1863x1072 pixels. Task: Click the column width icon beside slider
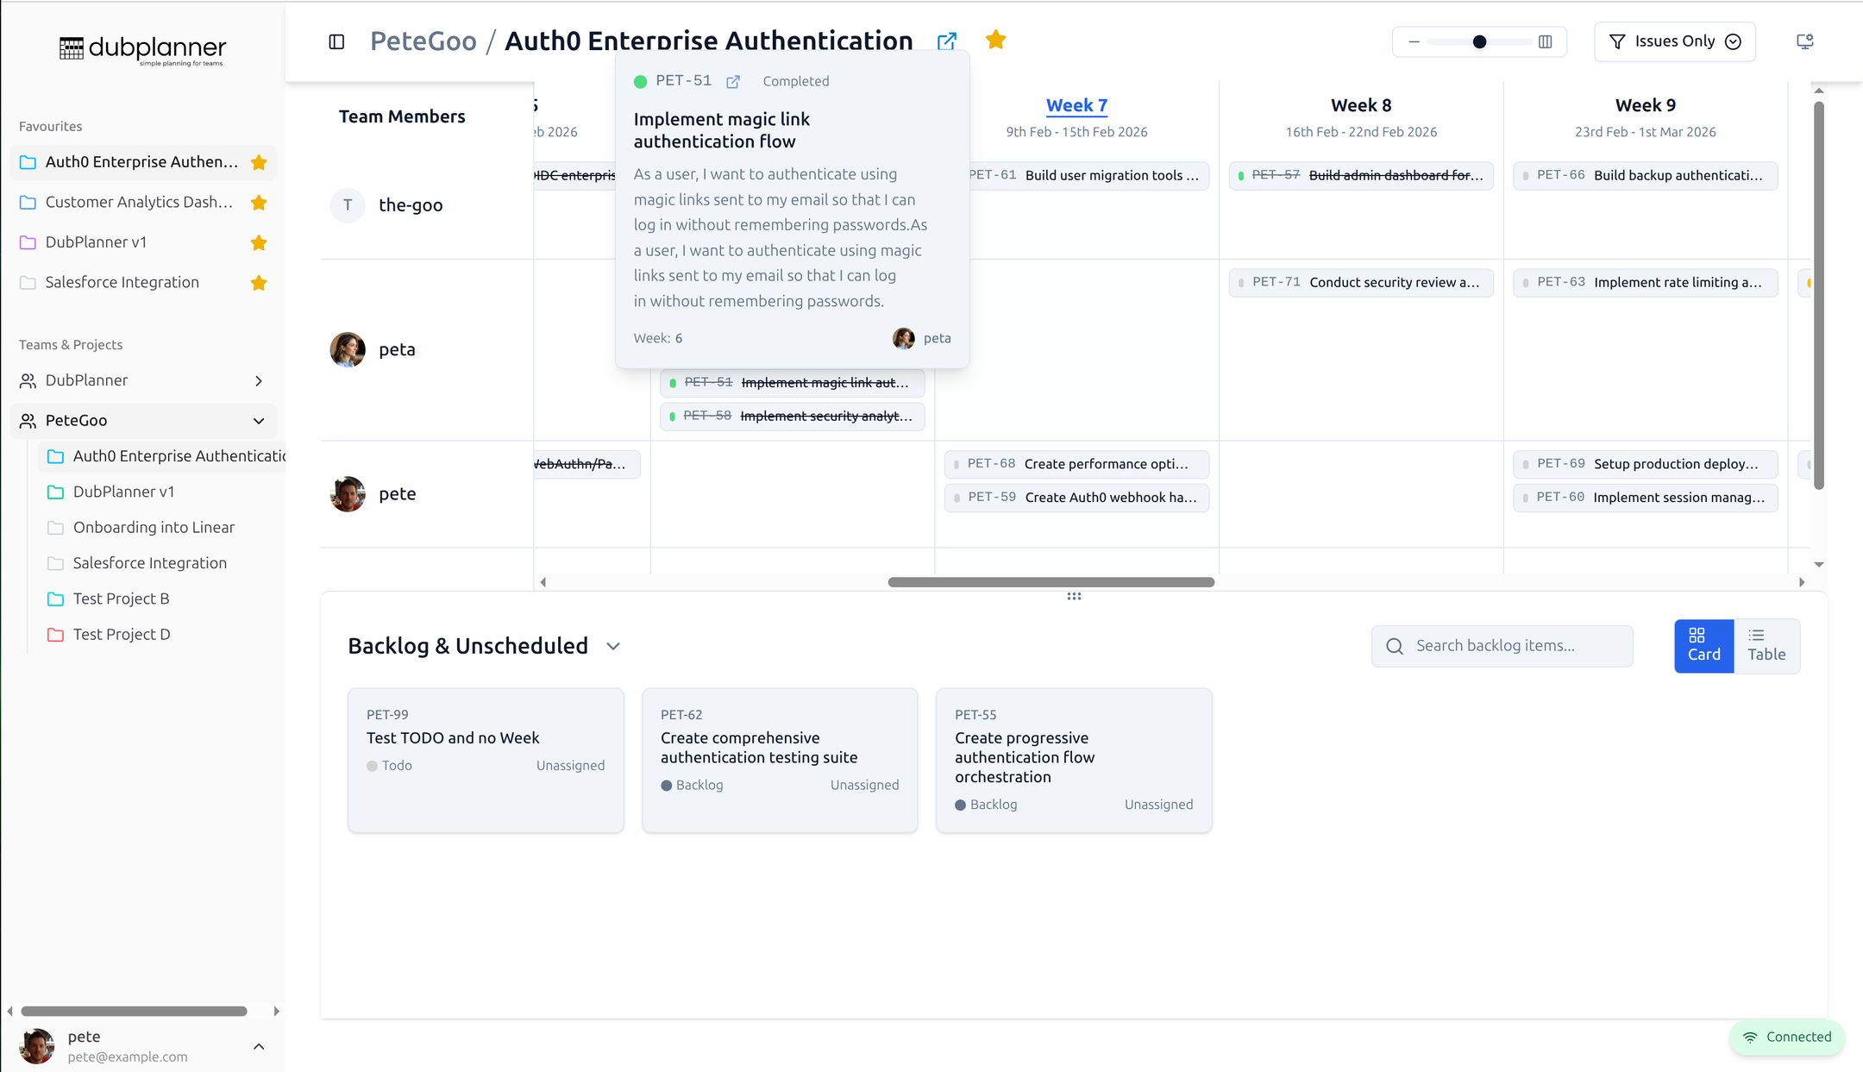pyautogui.click(x=1545, y=41)
